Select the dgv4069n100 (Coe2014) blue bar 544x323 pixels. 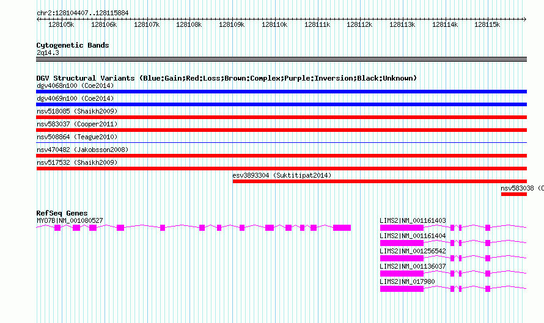tap(281, 104)
